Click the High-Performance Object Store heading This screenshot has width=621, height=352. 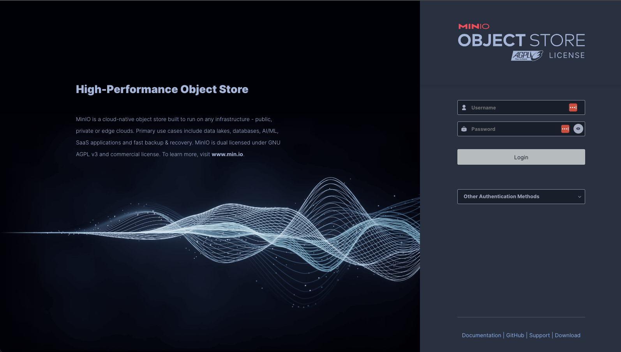pos(162,89)
